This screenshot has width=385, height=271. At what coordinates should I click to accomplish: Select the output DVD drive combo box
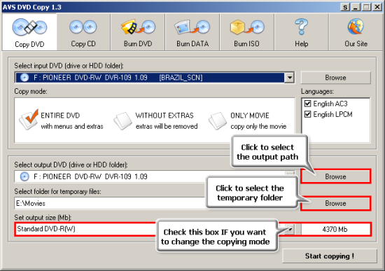[x=154, y=176]
